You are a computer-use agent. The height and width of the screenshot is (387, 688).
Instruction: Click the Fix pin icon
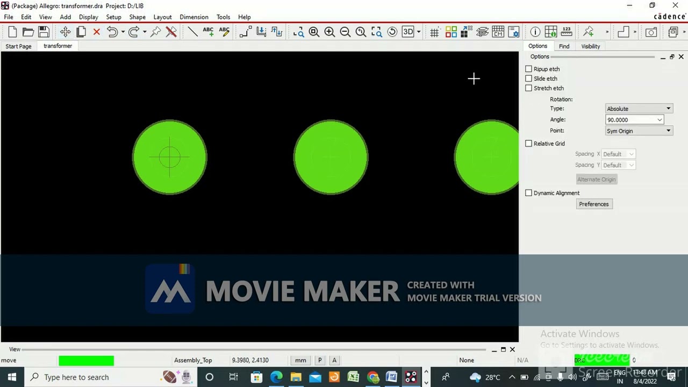tap(155, 32)
